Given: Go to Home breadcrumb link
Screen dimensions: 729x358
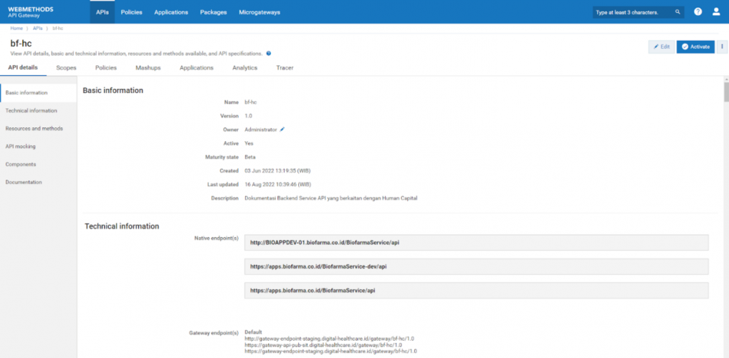Looking at the screenshot, I should coord(16,29).
